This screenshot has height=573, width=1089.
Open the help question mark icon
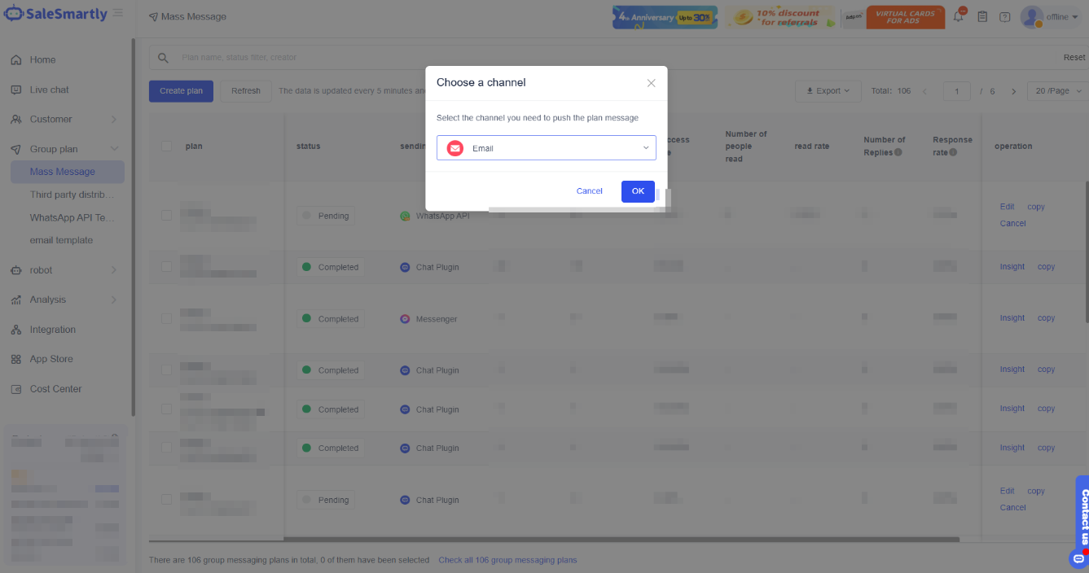point(1004,17)
